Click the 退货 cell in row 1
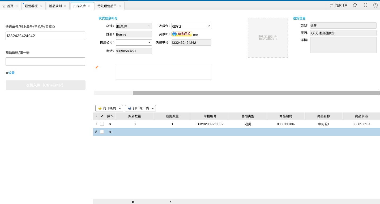The width and height of the screenshot is (380, 204). tap(248, 124)
